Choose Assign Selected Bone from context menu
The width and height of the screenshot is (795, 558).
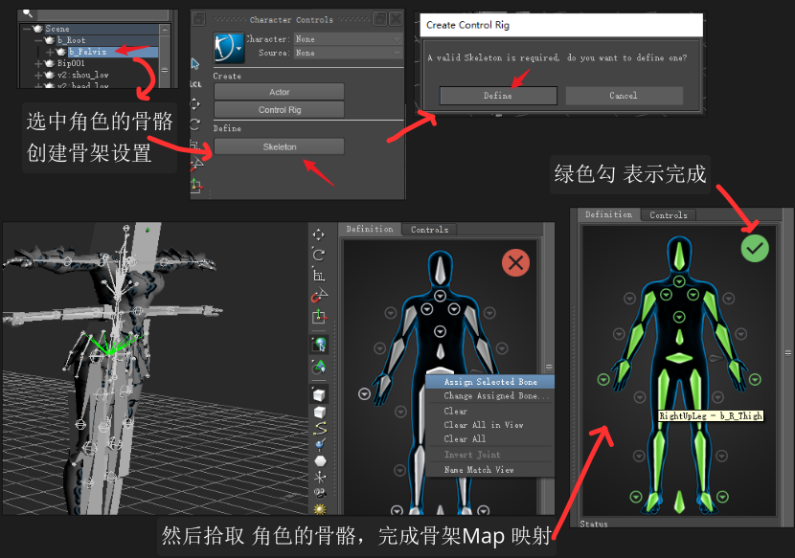coord(492,382)
